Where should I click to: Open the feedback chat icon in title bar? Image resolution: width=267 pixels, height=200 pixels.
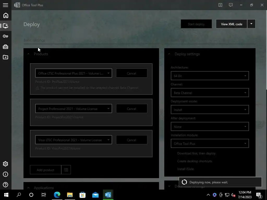(x=231, y=5)
